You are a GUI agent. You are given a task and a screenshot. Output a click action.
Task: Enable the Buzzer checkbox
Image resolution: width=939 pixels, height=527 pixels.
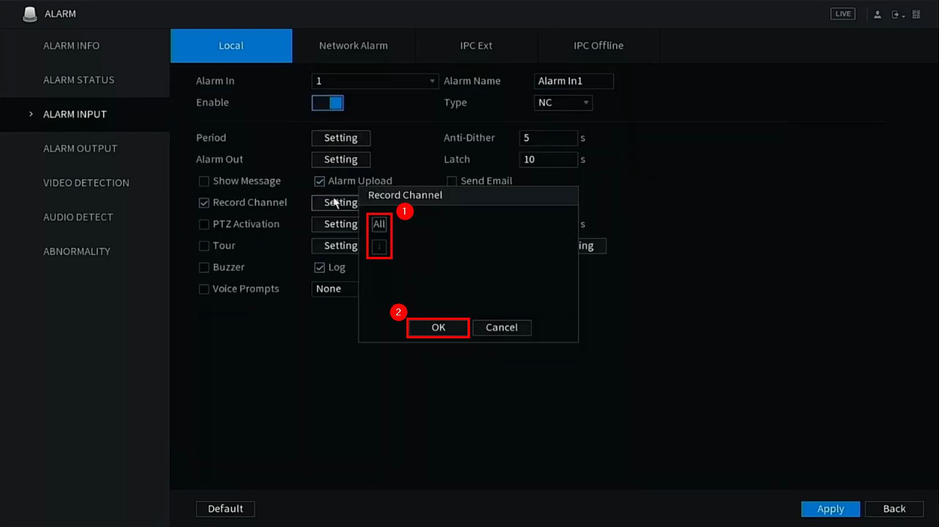pos(204,267)
